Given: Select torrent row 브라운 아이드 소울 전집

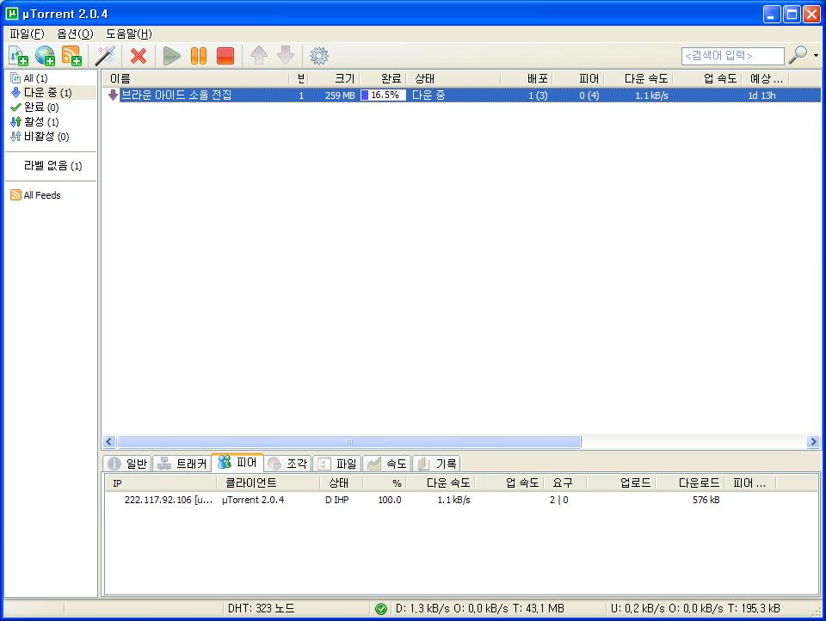Looking at the screenshot, I should point(461,95).
